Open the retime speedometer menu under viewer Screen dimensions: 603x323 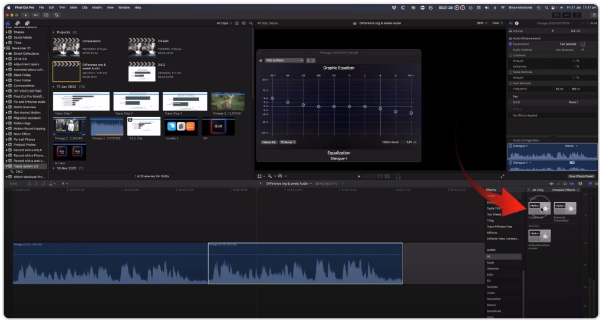[x=282, y=177]
